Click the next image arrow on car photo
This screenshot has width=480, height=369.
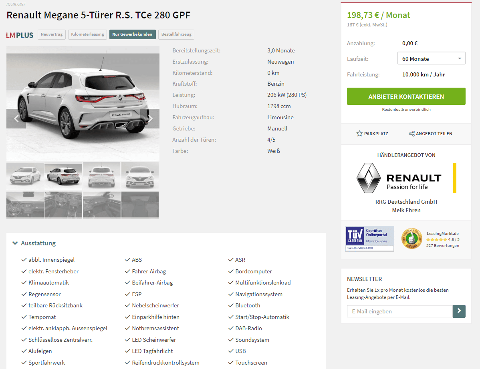(150, 118)
